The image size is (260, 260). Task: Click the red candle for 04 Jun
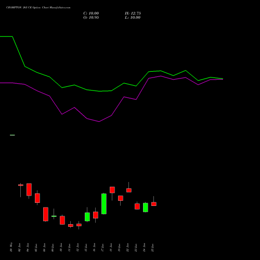coord(29,190)
